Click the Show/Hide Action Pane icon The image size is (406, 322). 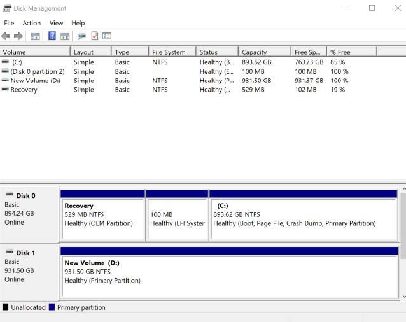[x=65, y=36]
